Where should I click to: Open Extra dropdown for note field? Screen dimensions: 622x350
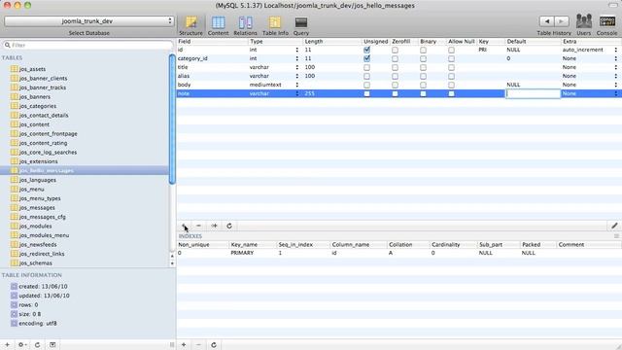[x=615, y=93]
